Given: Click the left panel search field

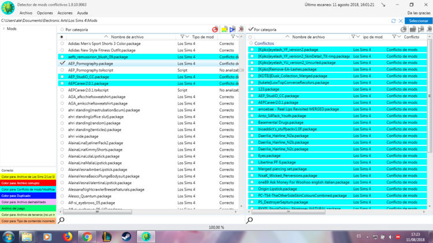Looking at the screenshot, I should coord(155,220).
